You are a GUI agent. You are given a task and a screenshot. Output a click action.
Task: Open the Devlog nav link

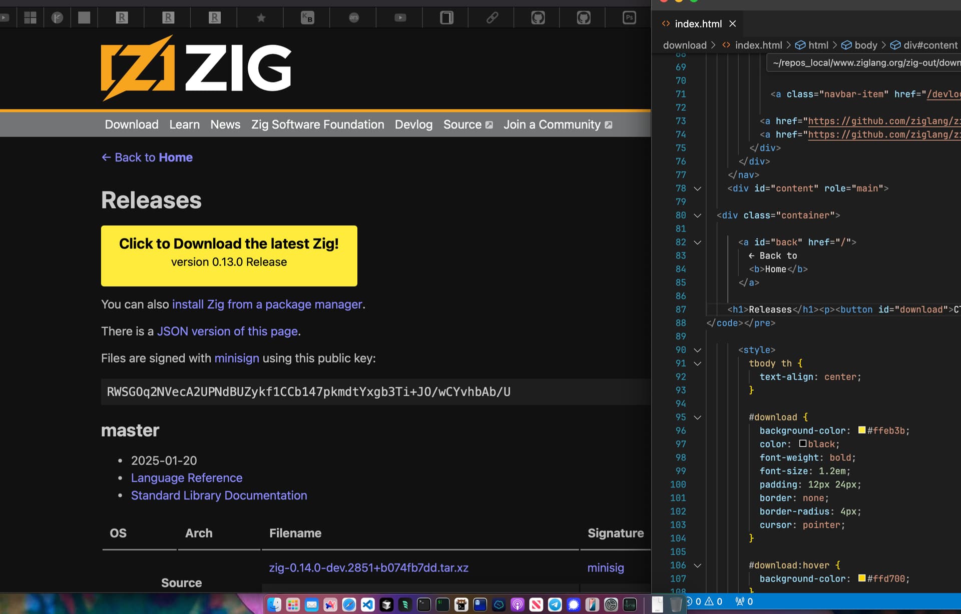point(413,124)
